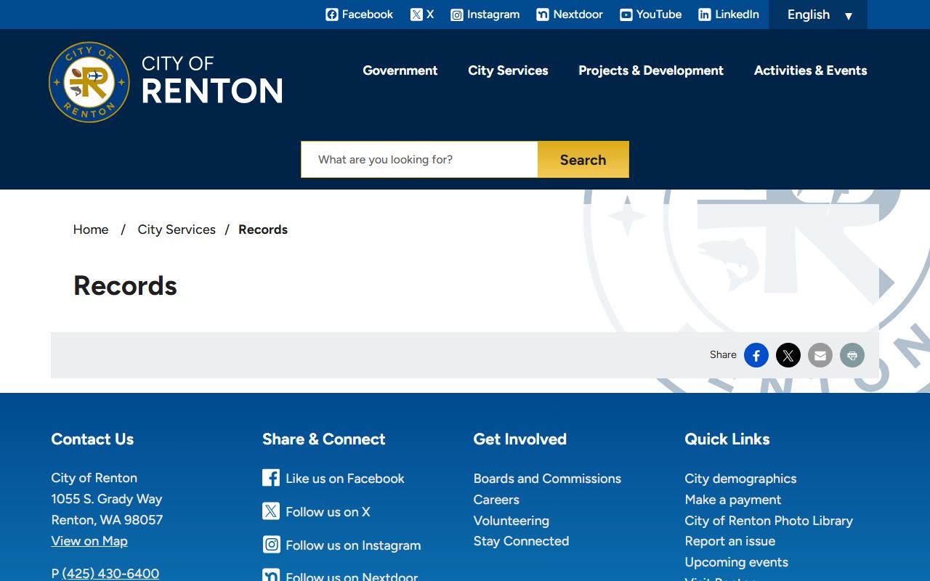Click the Get Involved footer heading

520,439
